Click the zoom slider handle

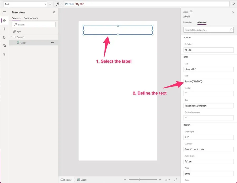[x=140, y=180]
